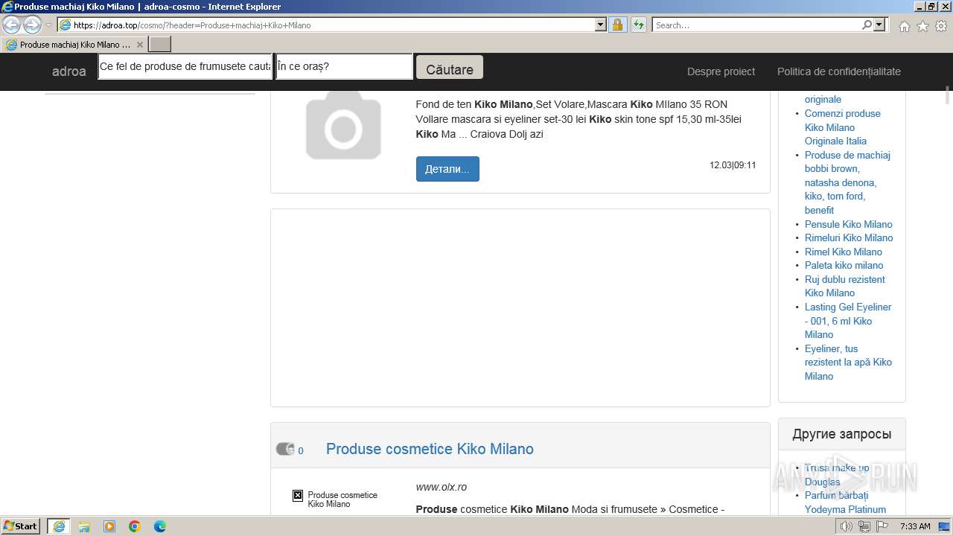Open the Windows Start button
The height and width of the screenshot is (536, 953).
pos(21,526)
